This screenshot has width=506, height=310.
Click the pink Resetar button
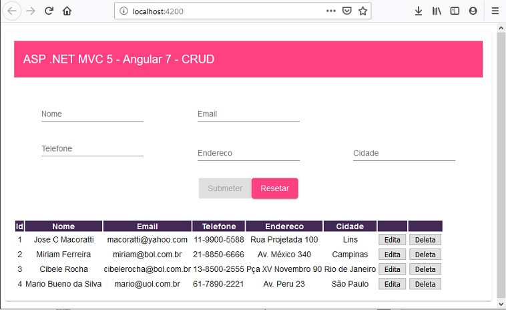click(274, 188)
